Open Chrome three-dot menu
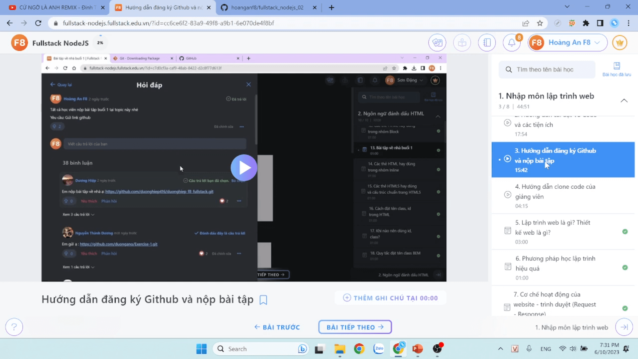This screenshot has height=359, width=638. [x=628, y=23]
